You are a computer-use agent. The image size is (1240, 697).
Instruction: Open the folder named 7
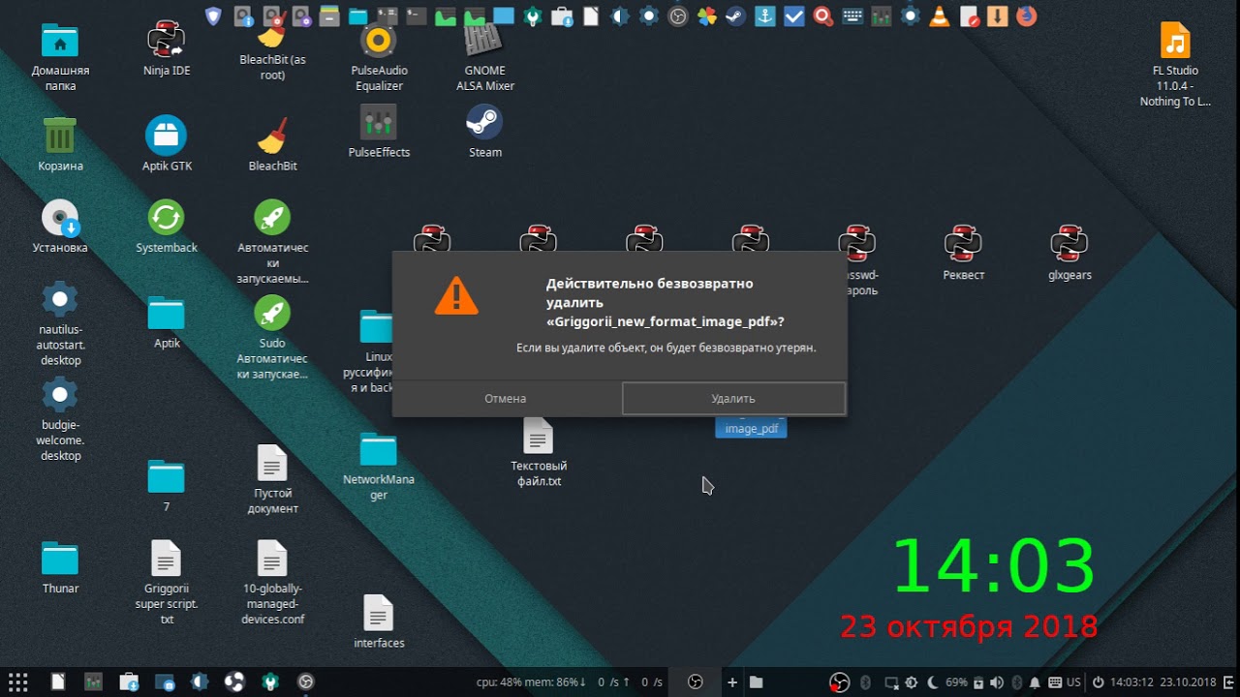[x=167, y=477]
